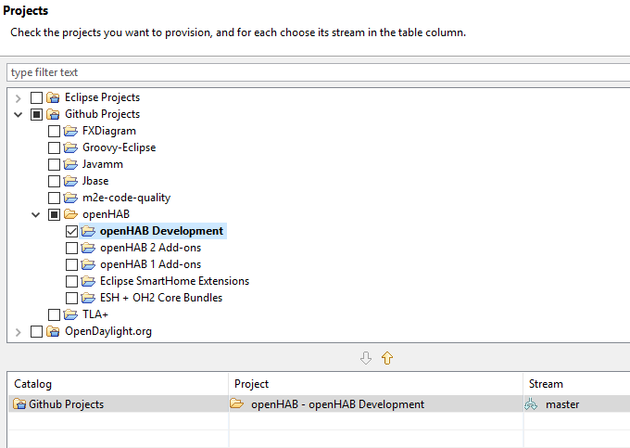Toggle the openHAB parent checkbox
The image size is (630, 448).
coord(54,215)
